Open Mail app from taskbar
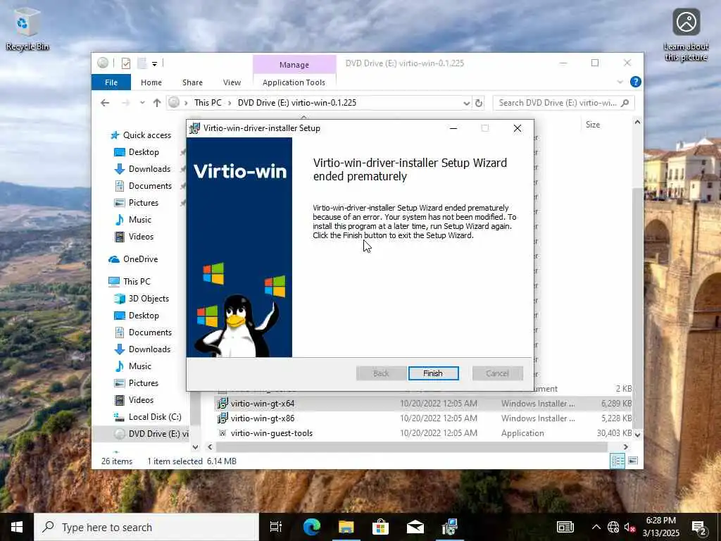The width and height of the screenshot is (721, 541). 415,527
